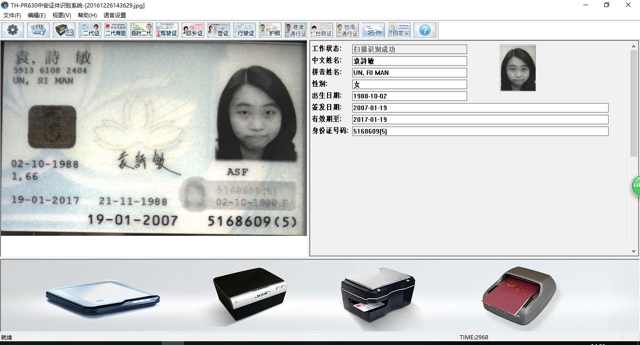Restore down the TH-PR630 window

point(607,5)
